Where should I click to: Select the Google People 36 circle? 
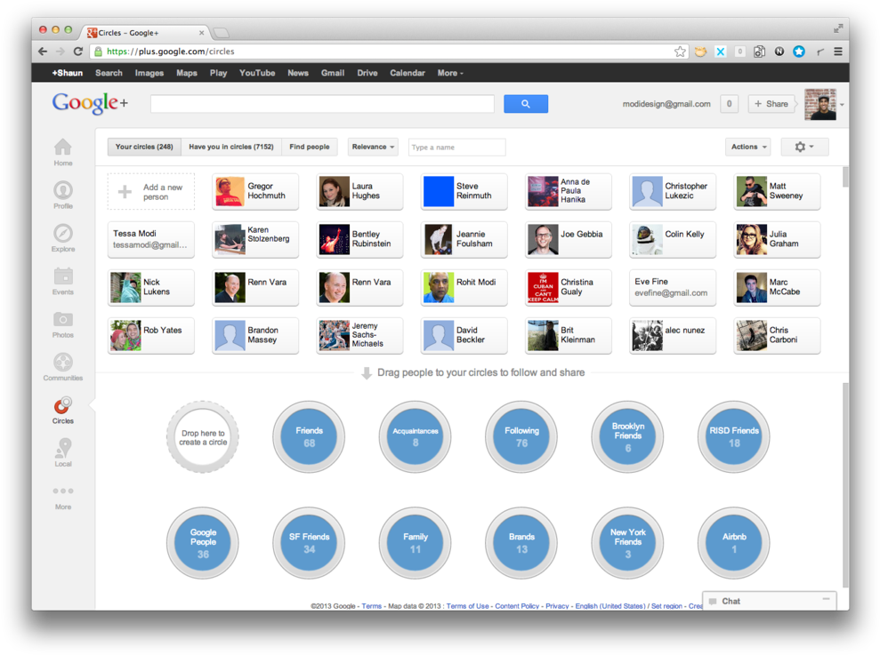203,543
